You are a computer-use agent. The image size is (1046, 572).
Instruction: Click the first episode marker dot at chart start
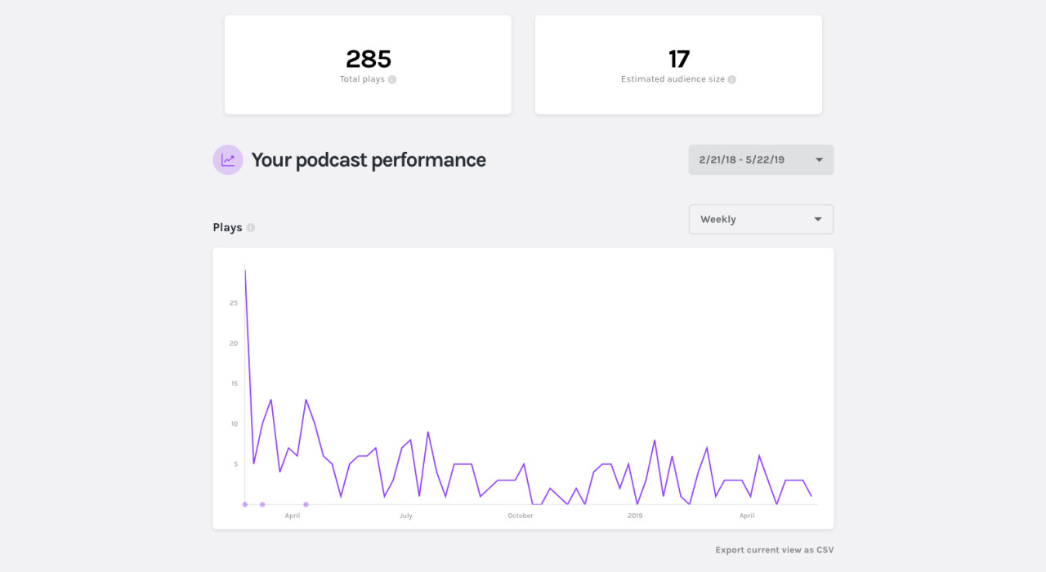point(245,504)
